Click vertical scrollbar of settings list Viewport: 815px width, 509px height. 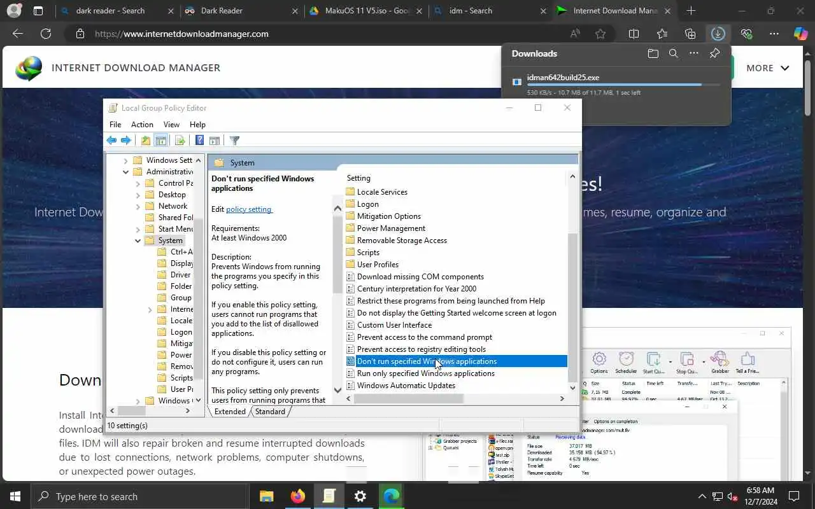[572, 307]
